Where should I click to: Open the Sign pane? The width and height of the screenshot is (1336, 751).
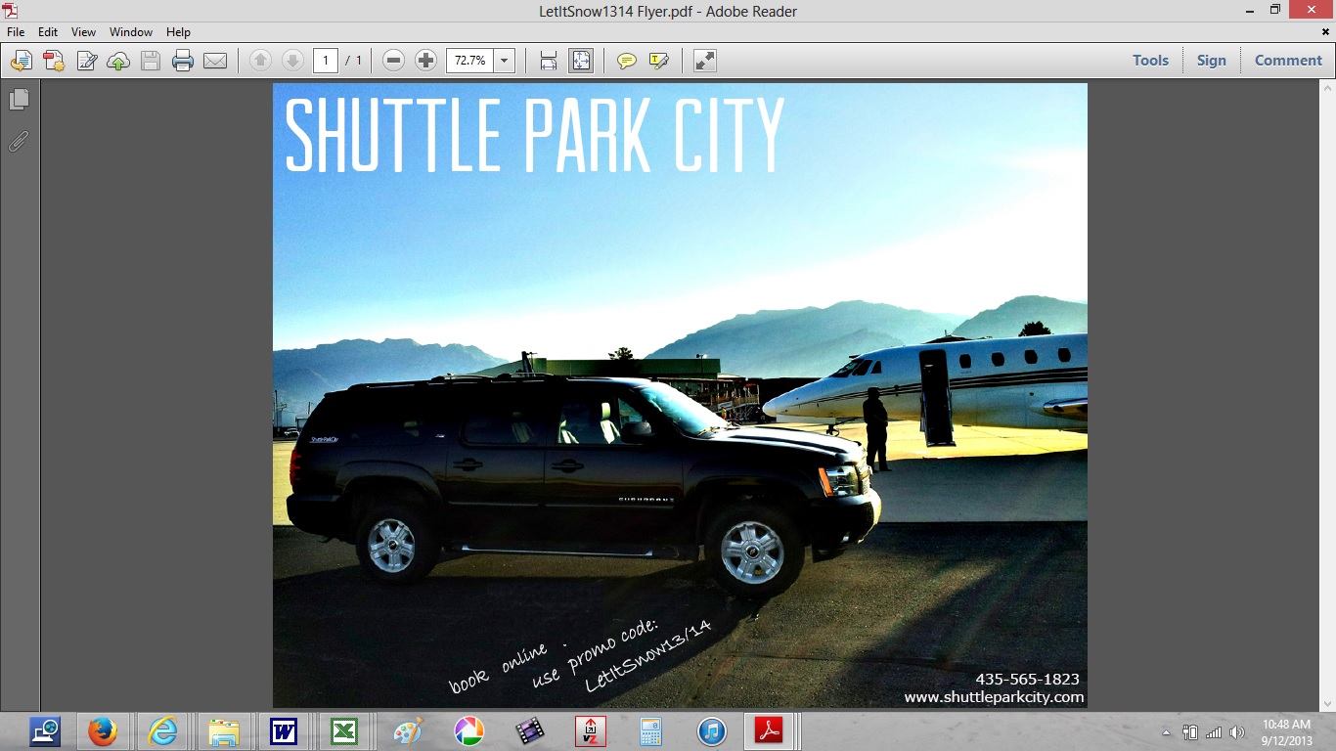pyautogui.click(x=1211, y=61)
